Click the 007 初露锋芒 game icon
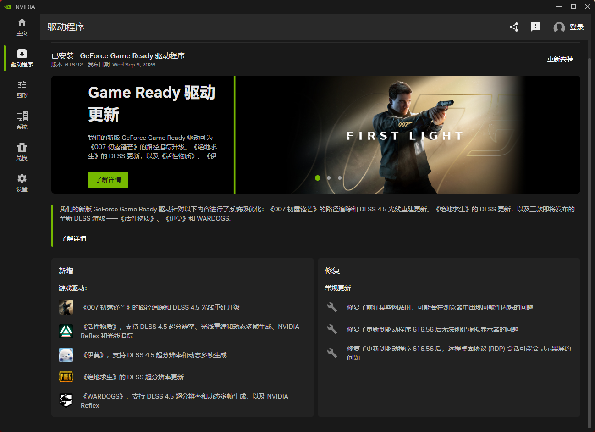 [x=66, y=307]
